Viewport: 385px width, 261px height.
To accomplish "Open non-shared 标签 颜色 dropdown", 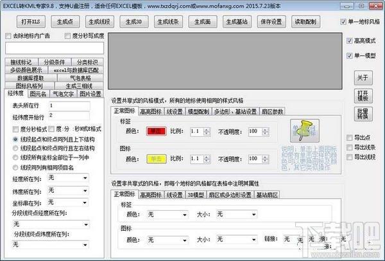I will [167, 215].
